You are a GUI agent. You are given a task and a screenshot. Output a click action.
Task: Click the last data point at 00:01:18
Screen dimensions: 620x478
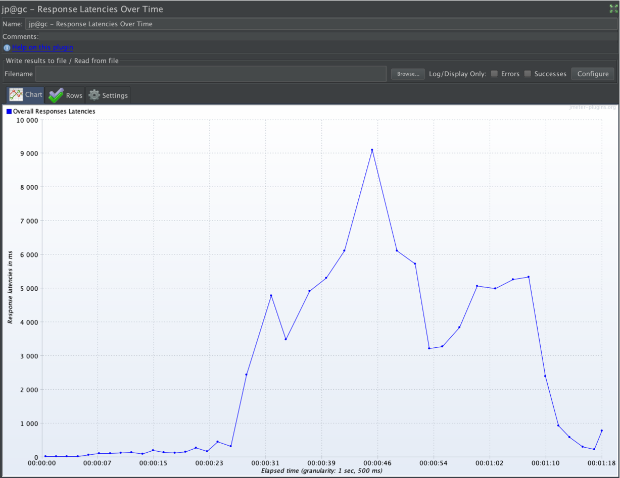tap(602, 431)
